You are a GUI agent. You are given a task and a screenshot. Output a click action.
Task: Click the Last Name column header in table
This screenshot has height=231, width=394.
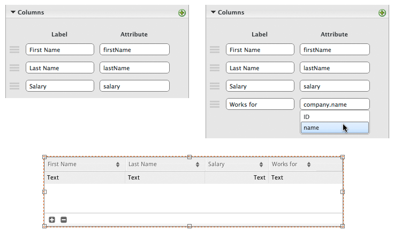[x=161, y=165]
